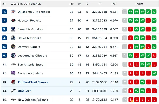Image resolution: width=159 pixels, height=104 pixels.
Task: Open the Utah Jazz team link
Action: (x=24, y=91)
